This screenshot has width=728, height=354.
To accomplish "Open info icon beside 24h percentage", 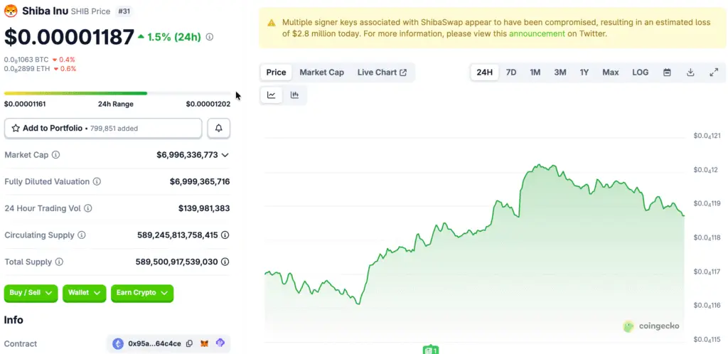I will coord(210,37).
